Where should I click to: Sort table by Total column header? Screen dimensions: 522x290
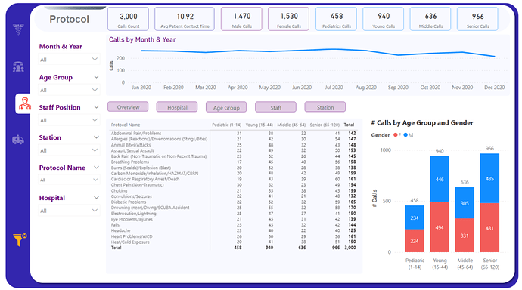349,125
